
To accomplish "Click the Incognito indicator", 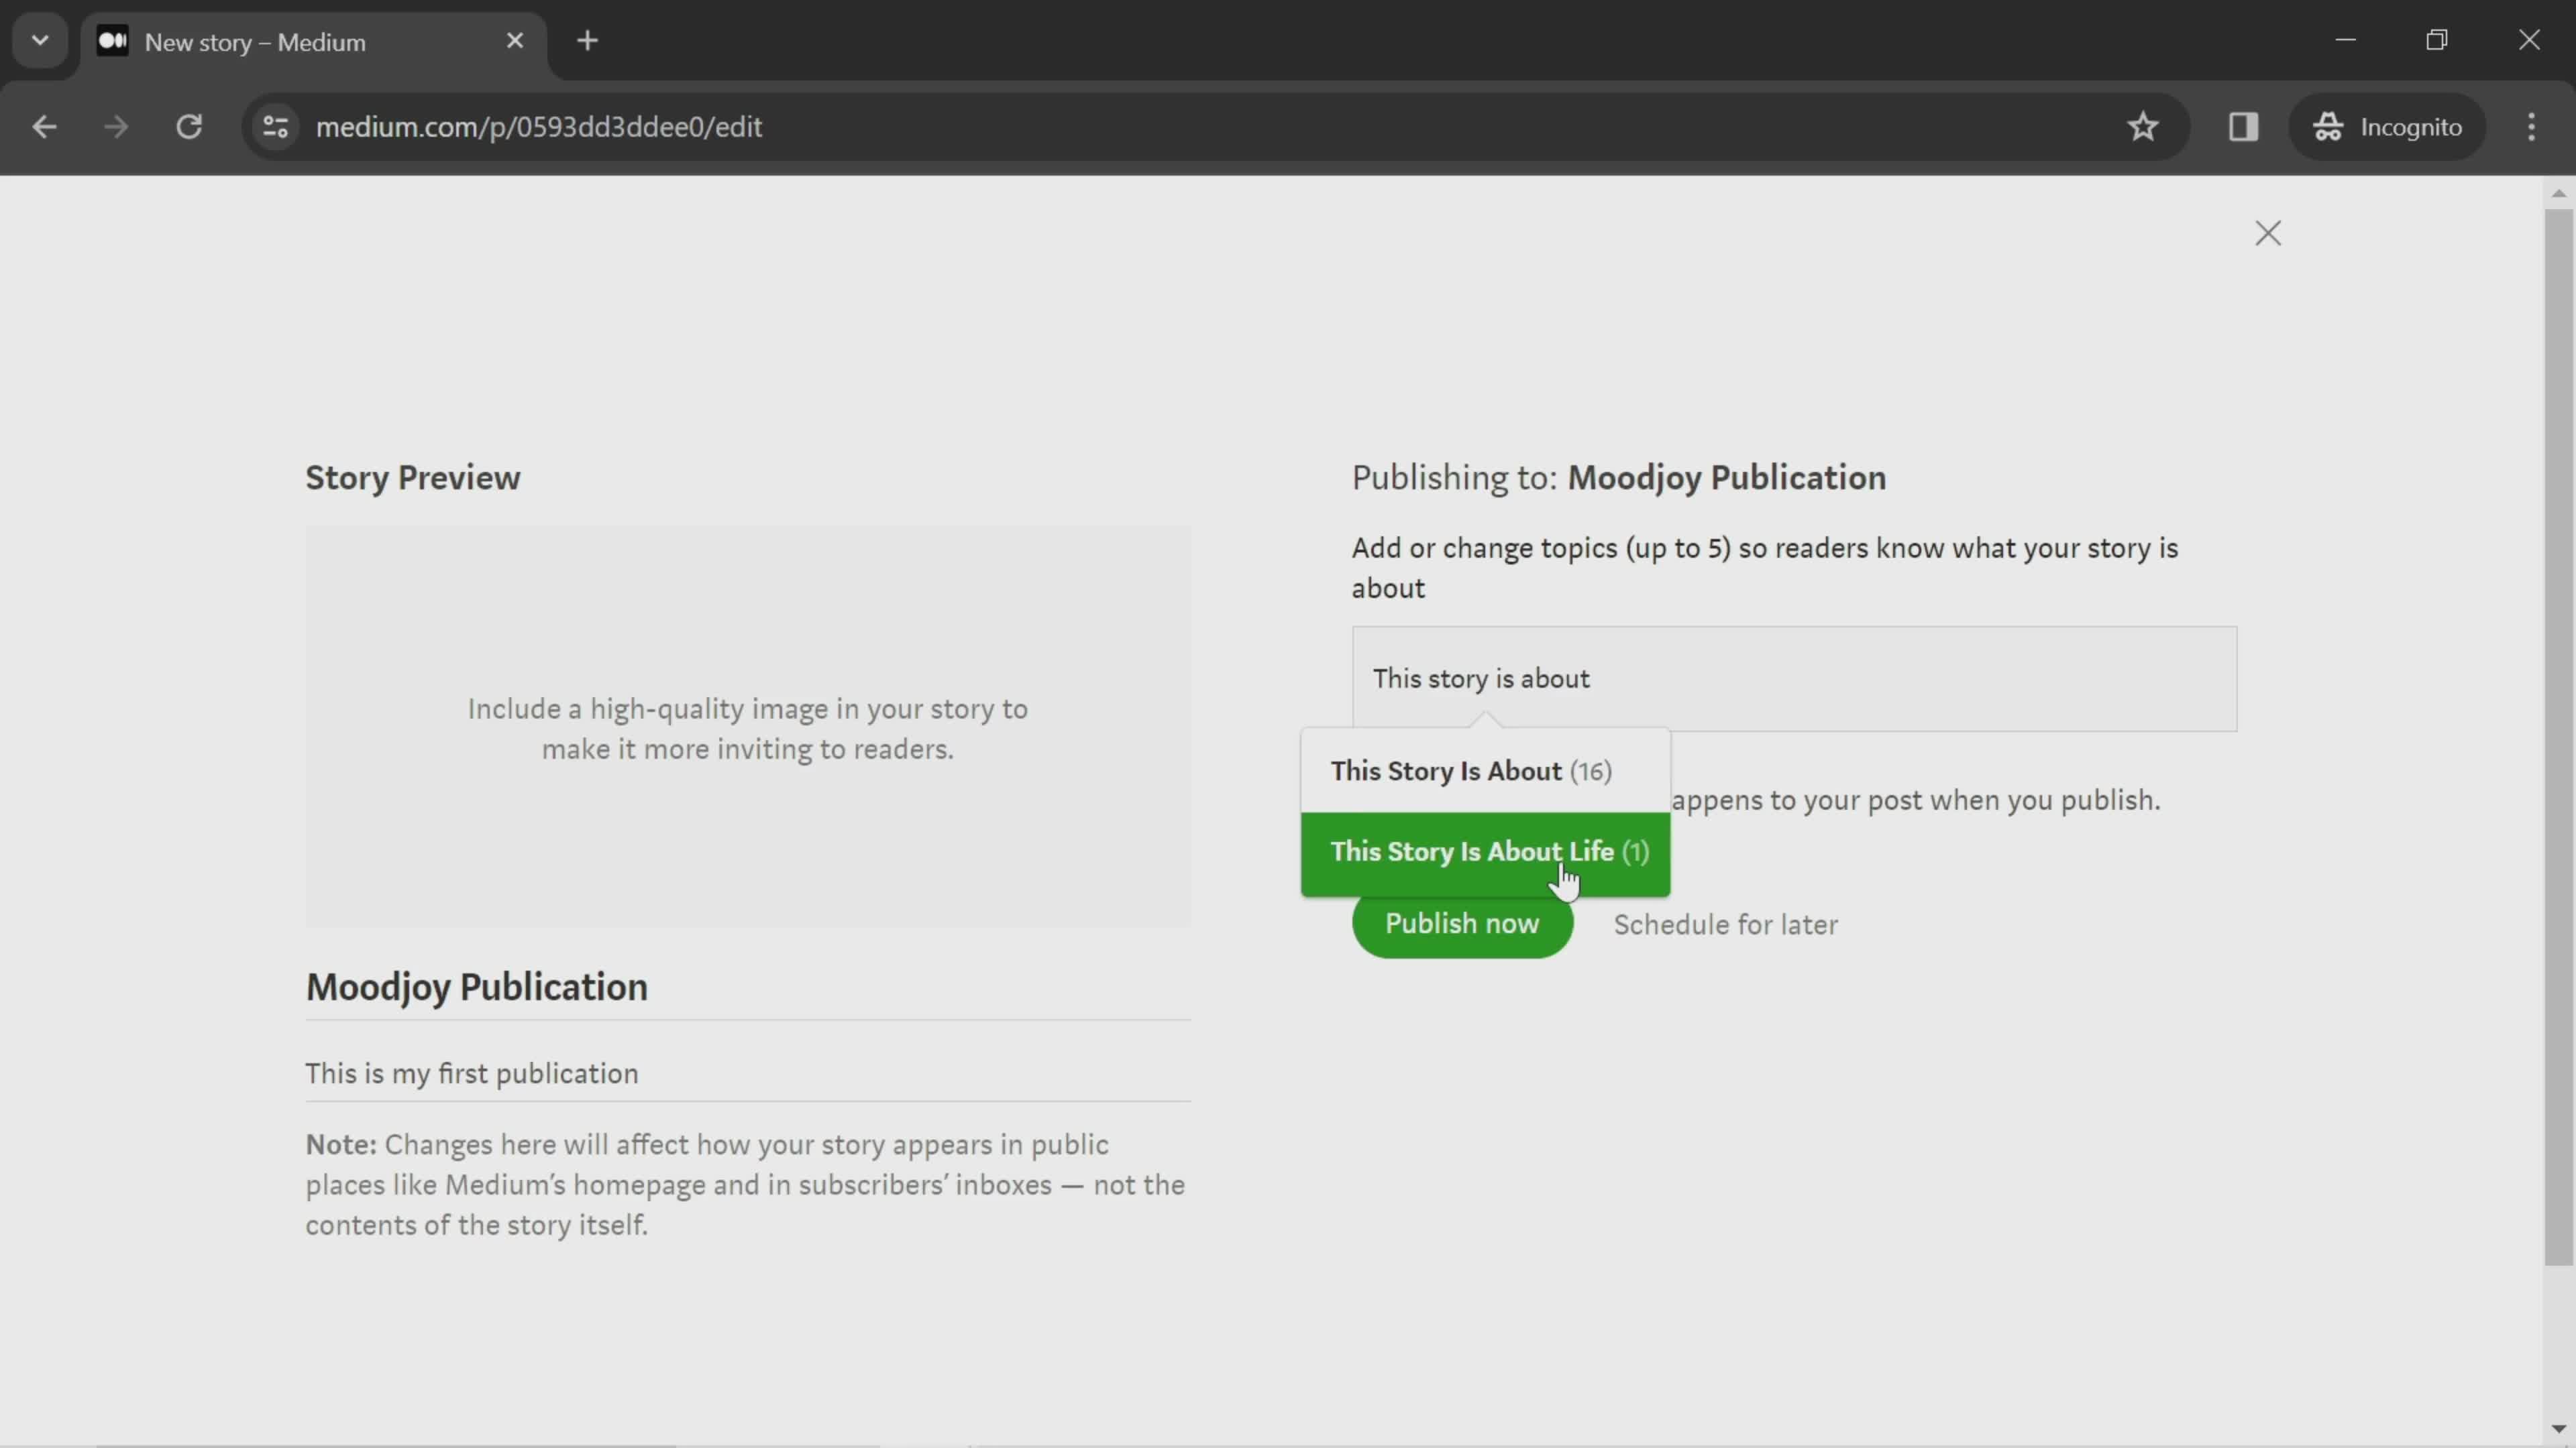I will (2387, 127).
